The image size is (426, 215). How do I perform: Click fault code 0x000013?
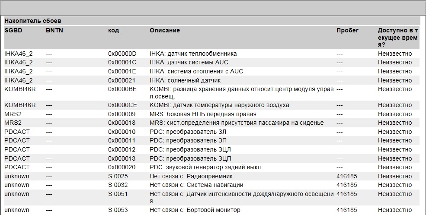point(122,158)
